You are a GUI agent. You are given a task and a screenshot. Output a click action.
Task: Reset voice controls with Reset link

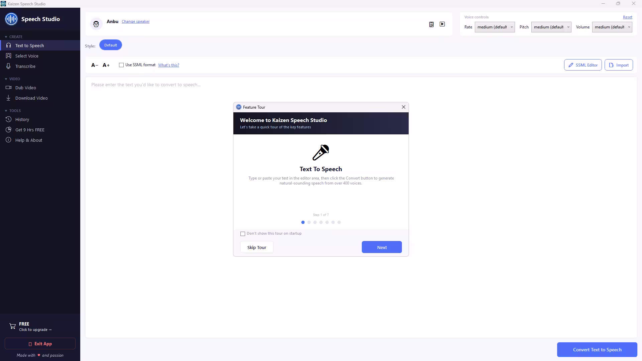(627, 17)
